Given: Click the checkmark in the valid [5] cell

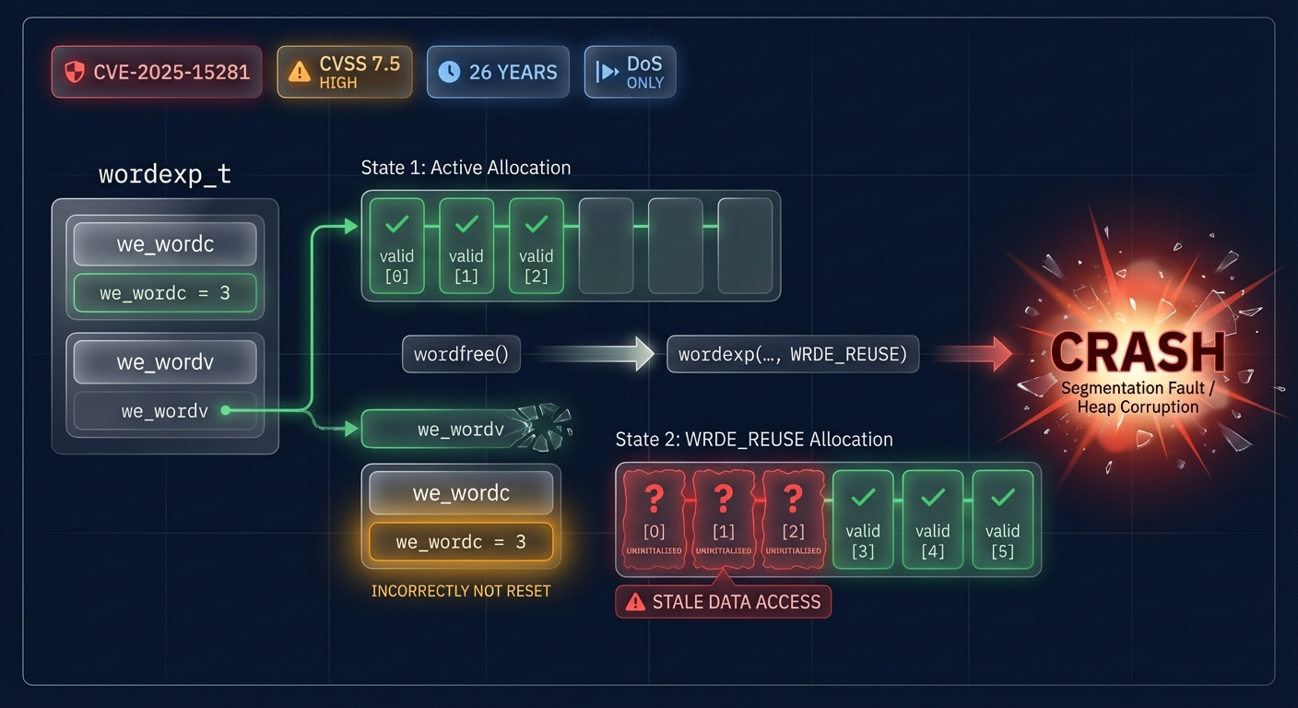Looking at the screenshot, I should 1002,498.
